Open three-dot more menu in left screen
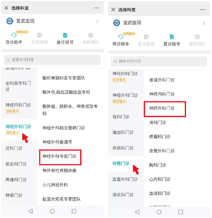Image resolution: width=212 pixels, height=218 pixels. coord(96,8)
